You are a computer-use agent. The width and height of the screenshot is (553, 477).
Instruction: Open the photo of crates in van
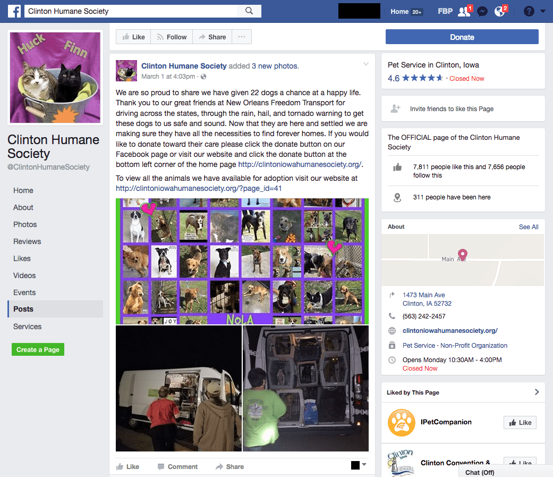pos(305,388)
